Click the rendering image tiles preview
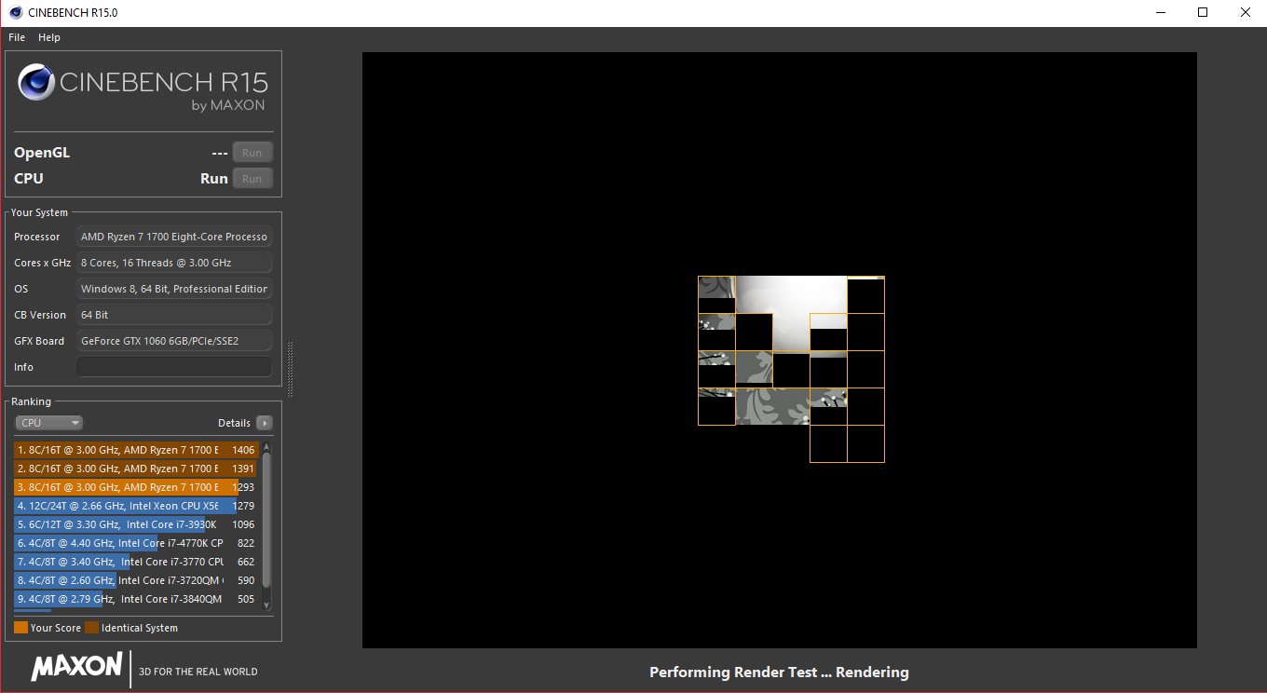The height and width of the screenshot is (693, 1267). coord(791,369)
